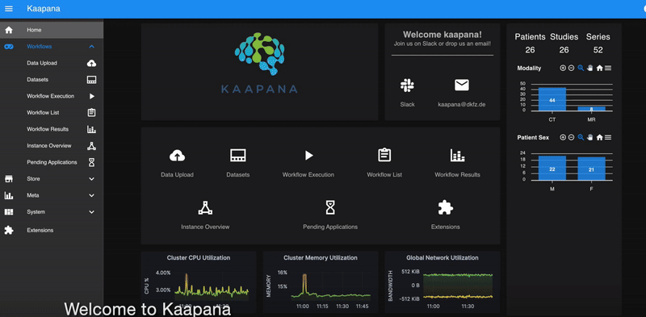Expand the Meta section chevron
Image resolution: width=646 pixels, height=317 pixels.
point(91,195)
